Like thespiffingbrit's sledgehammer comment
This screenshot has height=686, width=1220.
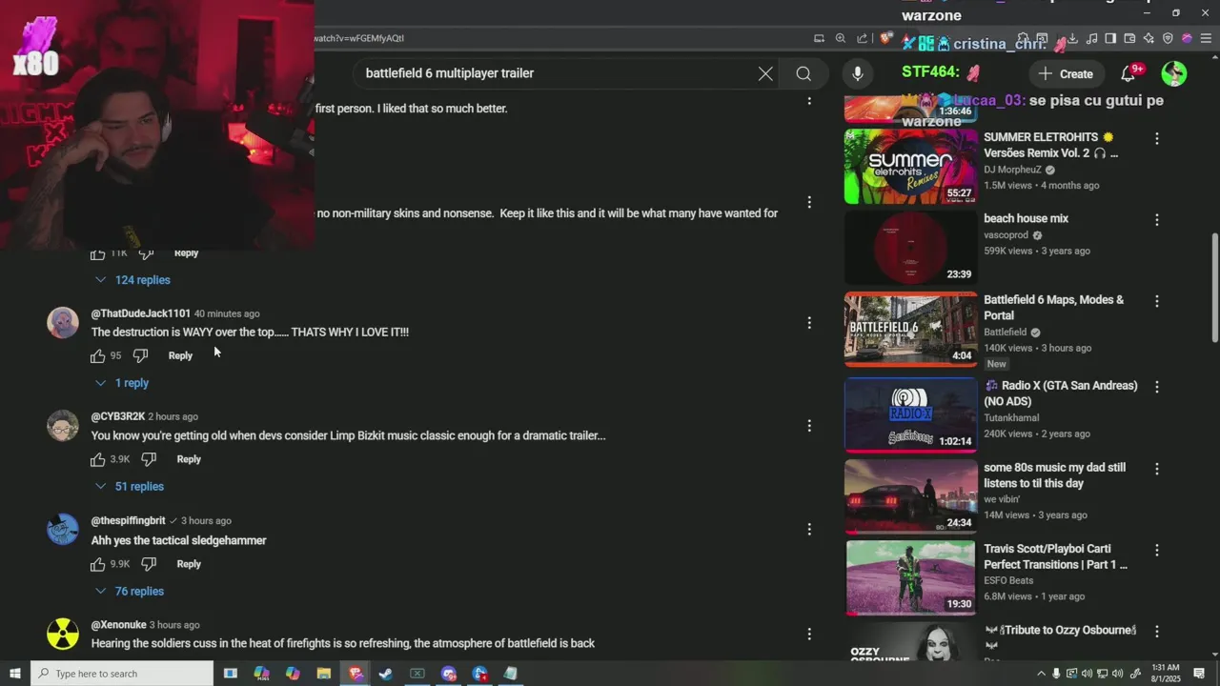(x=97, y=564)
